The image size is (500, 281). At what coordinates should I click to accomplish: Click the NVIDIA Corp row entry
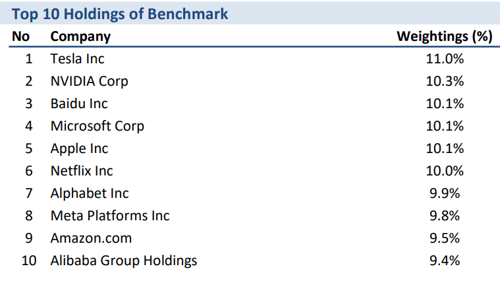[x=90, y=81]
